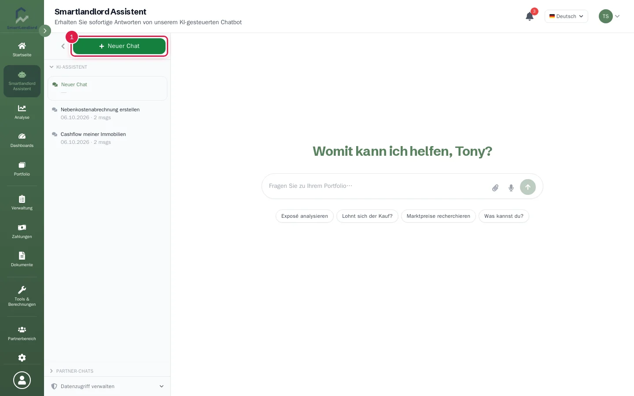Open Dashboards from the sidebar
Screen dimensions: 634x396
[22, 140]
